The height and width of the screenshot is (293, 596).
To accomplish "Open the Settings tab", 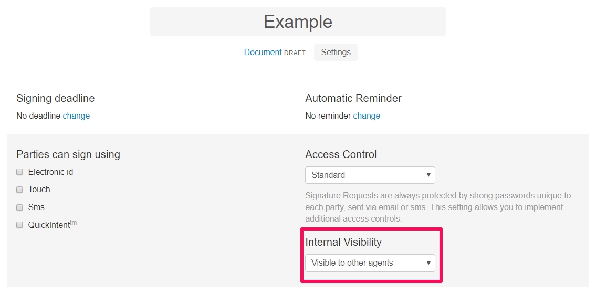I will [x=336, y=53].
